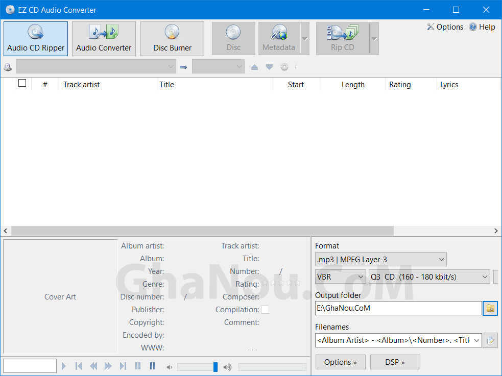
Task: Click the rewind button
Action: pyautogui.click(x=93, y=366)
